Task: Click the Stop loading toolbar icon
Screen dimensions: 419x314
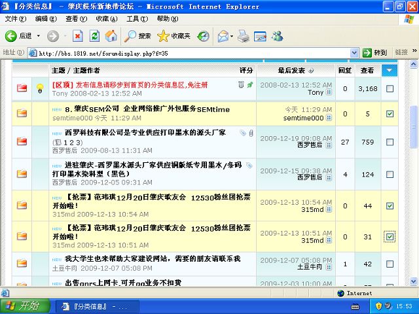Action: 77,36
